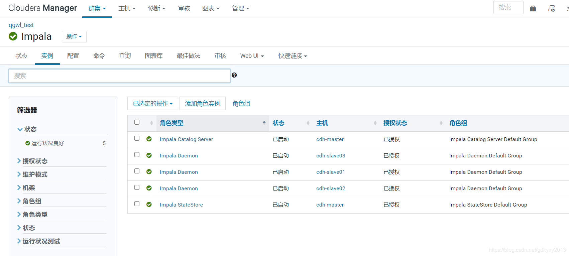The height and width of the screenshot is (256, 569).
Task: Click sort arrows next to 主机 column
Action: tap(375, 123)
